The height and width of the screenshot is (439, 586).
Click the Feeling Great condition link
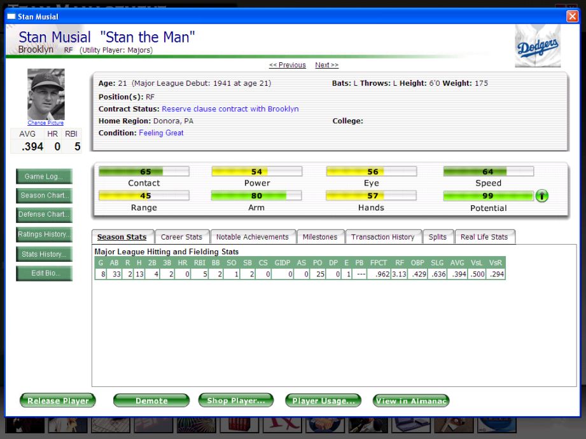tap(161, 133)
